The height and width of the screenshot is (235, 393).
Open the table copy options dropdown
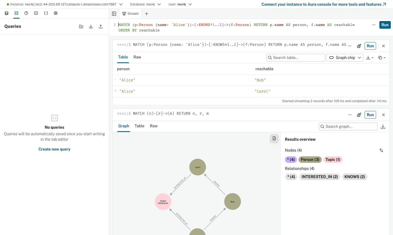pos(382,58)
